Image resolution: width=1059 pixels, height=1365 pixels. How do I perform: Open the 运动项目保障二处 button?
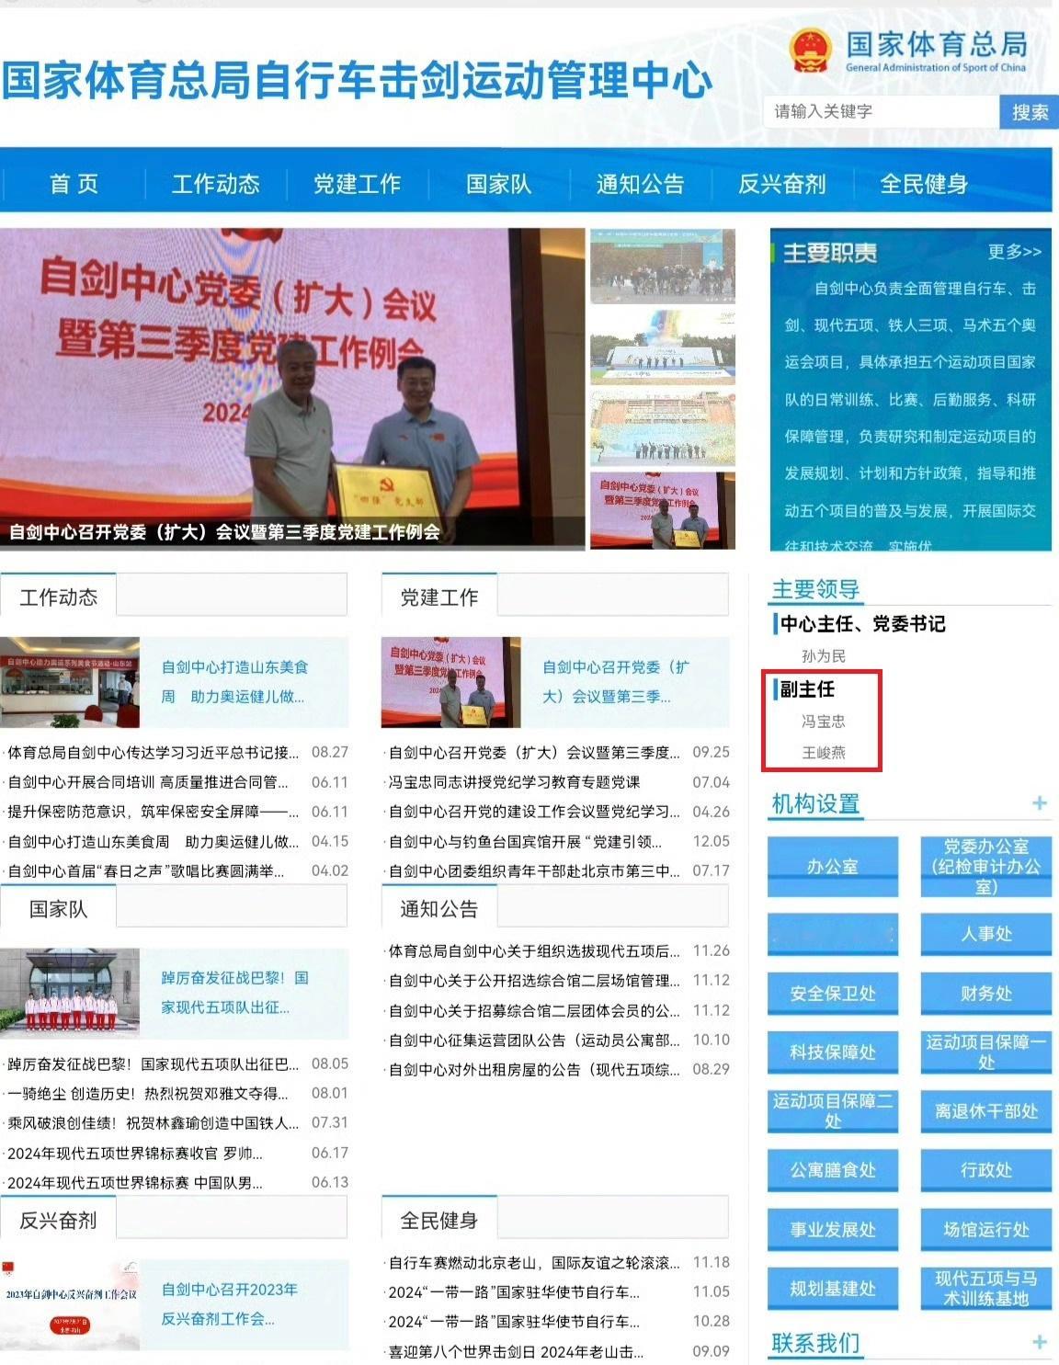[x=833, y=1111]
